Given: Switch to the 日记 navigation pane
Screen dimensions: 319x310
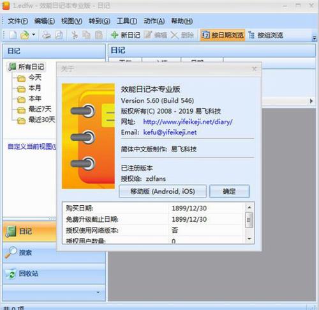Looking at the screenshot, I should pos(30,231).
